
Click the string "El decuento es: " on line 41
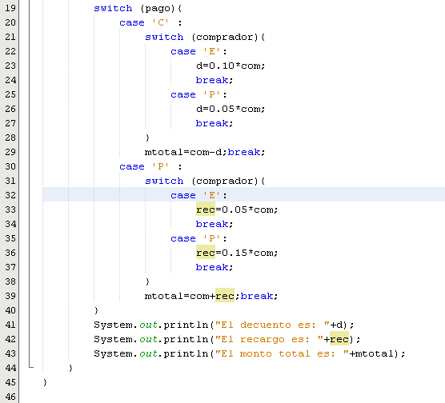click(x=272, y=325)
